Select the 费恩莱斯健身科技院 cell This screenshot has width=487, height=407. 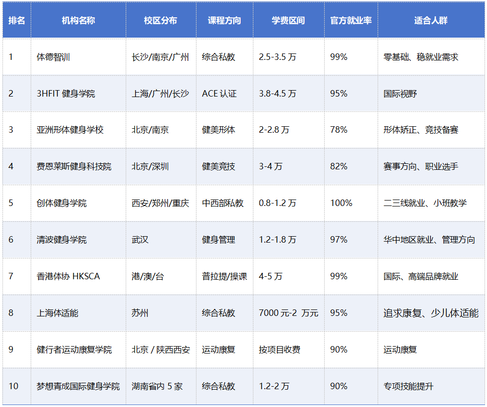pyautogui.click(x=78, y=166)
